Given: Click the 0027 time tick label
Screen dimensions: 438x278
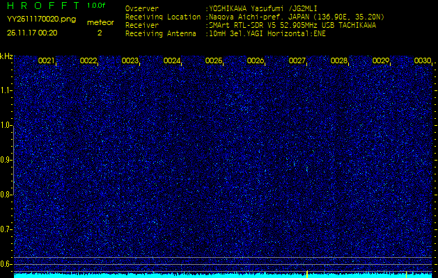Looking at the screenshot, I should pos(297,61).
